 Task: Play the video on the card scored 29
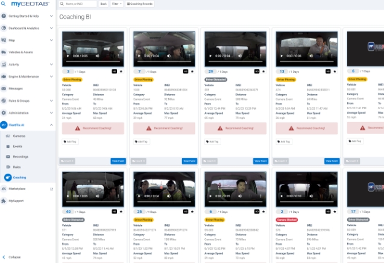tap(210, 56)
